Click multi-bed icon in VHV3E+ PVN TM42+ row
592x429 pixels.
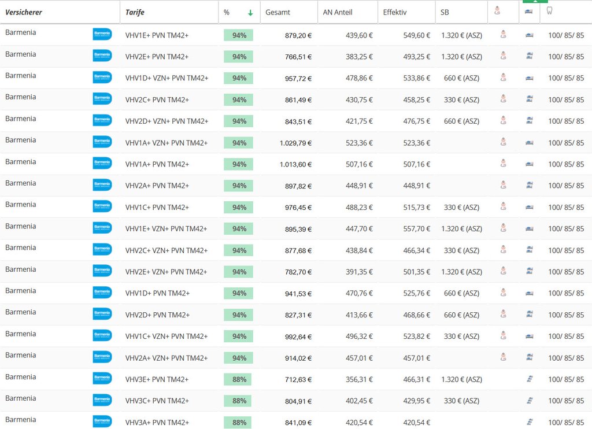point(529,379)
